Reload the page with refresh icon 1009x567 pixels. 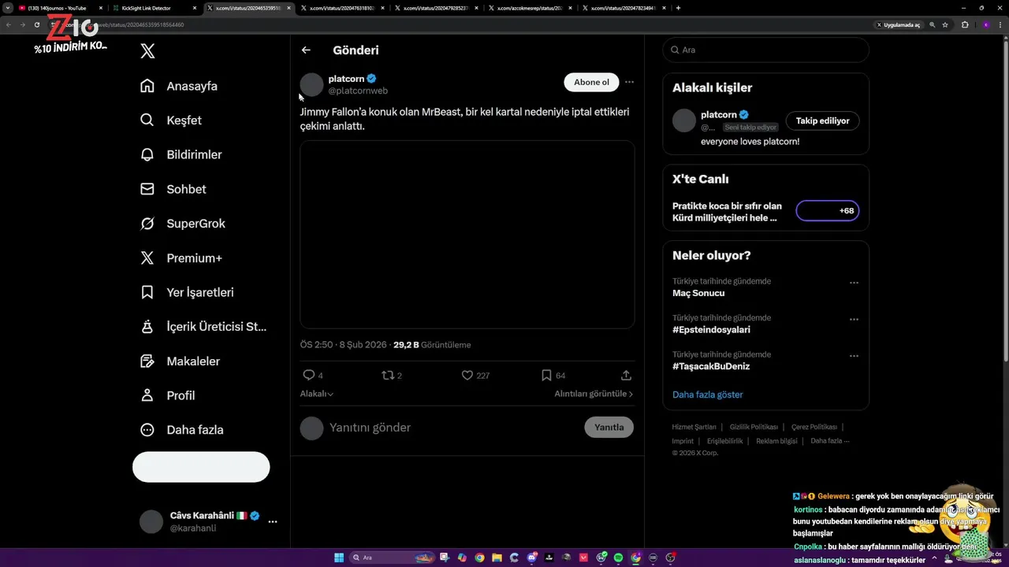point(36,24)
